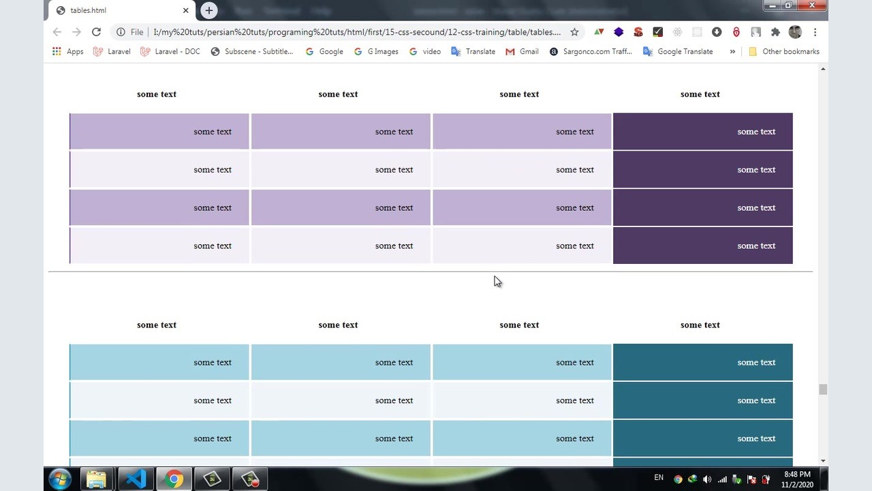872x491 pixels.
Task: Open the Sargonco.com Traffic bookmark
Action: [591, 51]
